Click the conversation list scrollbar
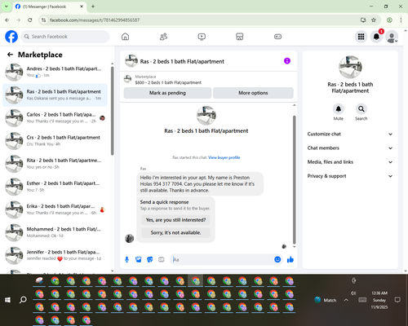The width and height of the screenshot is (408, 326). (112, 111)
